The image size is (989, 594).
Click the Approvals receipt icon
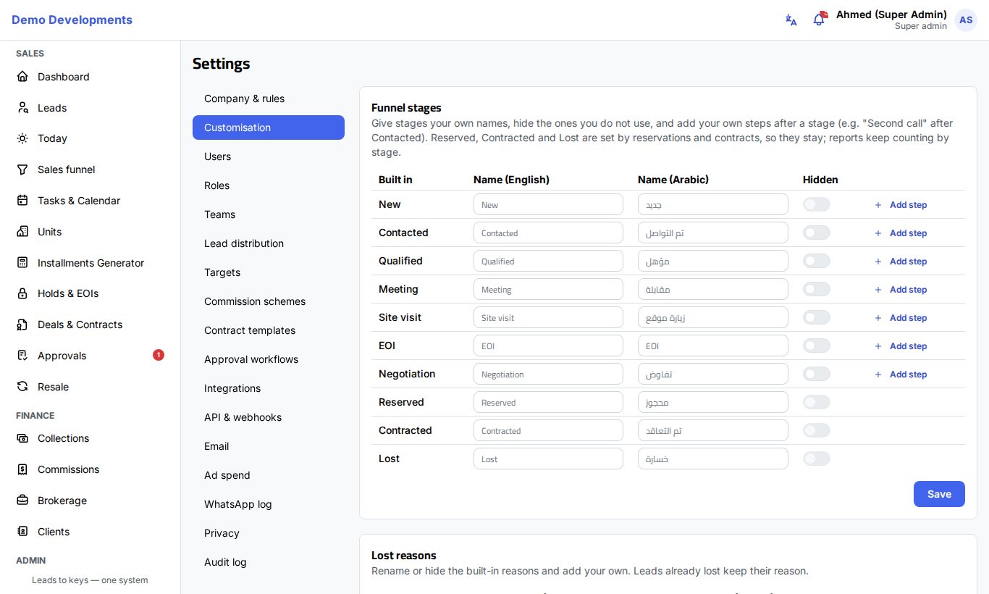[x=22, y=356]
